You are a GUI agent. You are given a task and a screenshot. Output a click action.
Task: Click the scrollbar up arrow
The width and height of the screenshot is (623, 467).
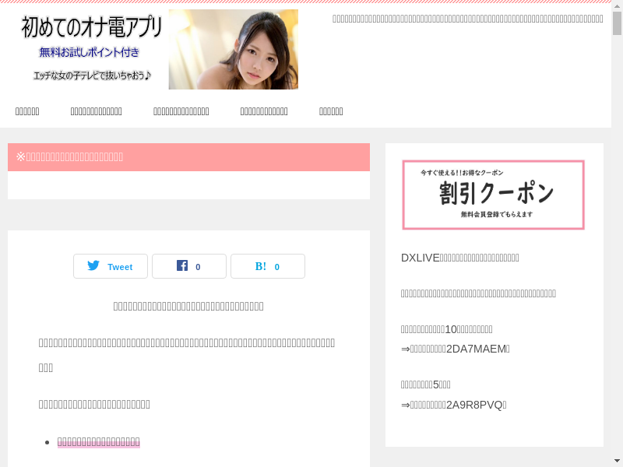coord(617,6)
